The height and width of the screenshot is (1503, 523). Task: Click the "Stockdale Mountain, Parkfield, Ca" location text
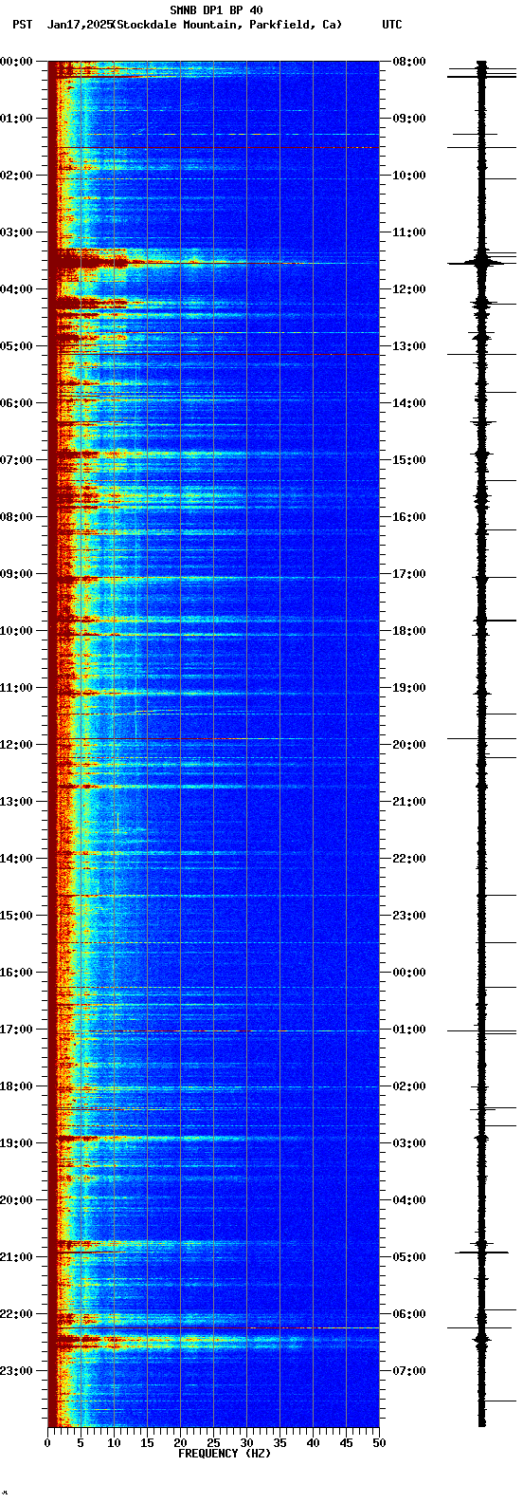[x=226, y=25]
